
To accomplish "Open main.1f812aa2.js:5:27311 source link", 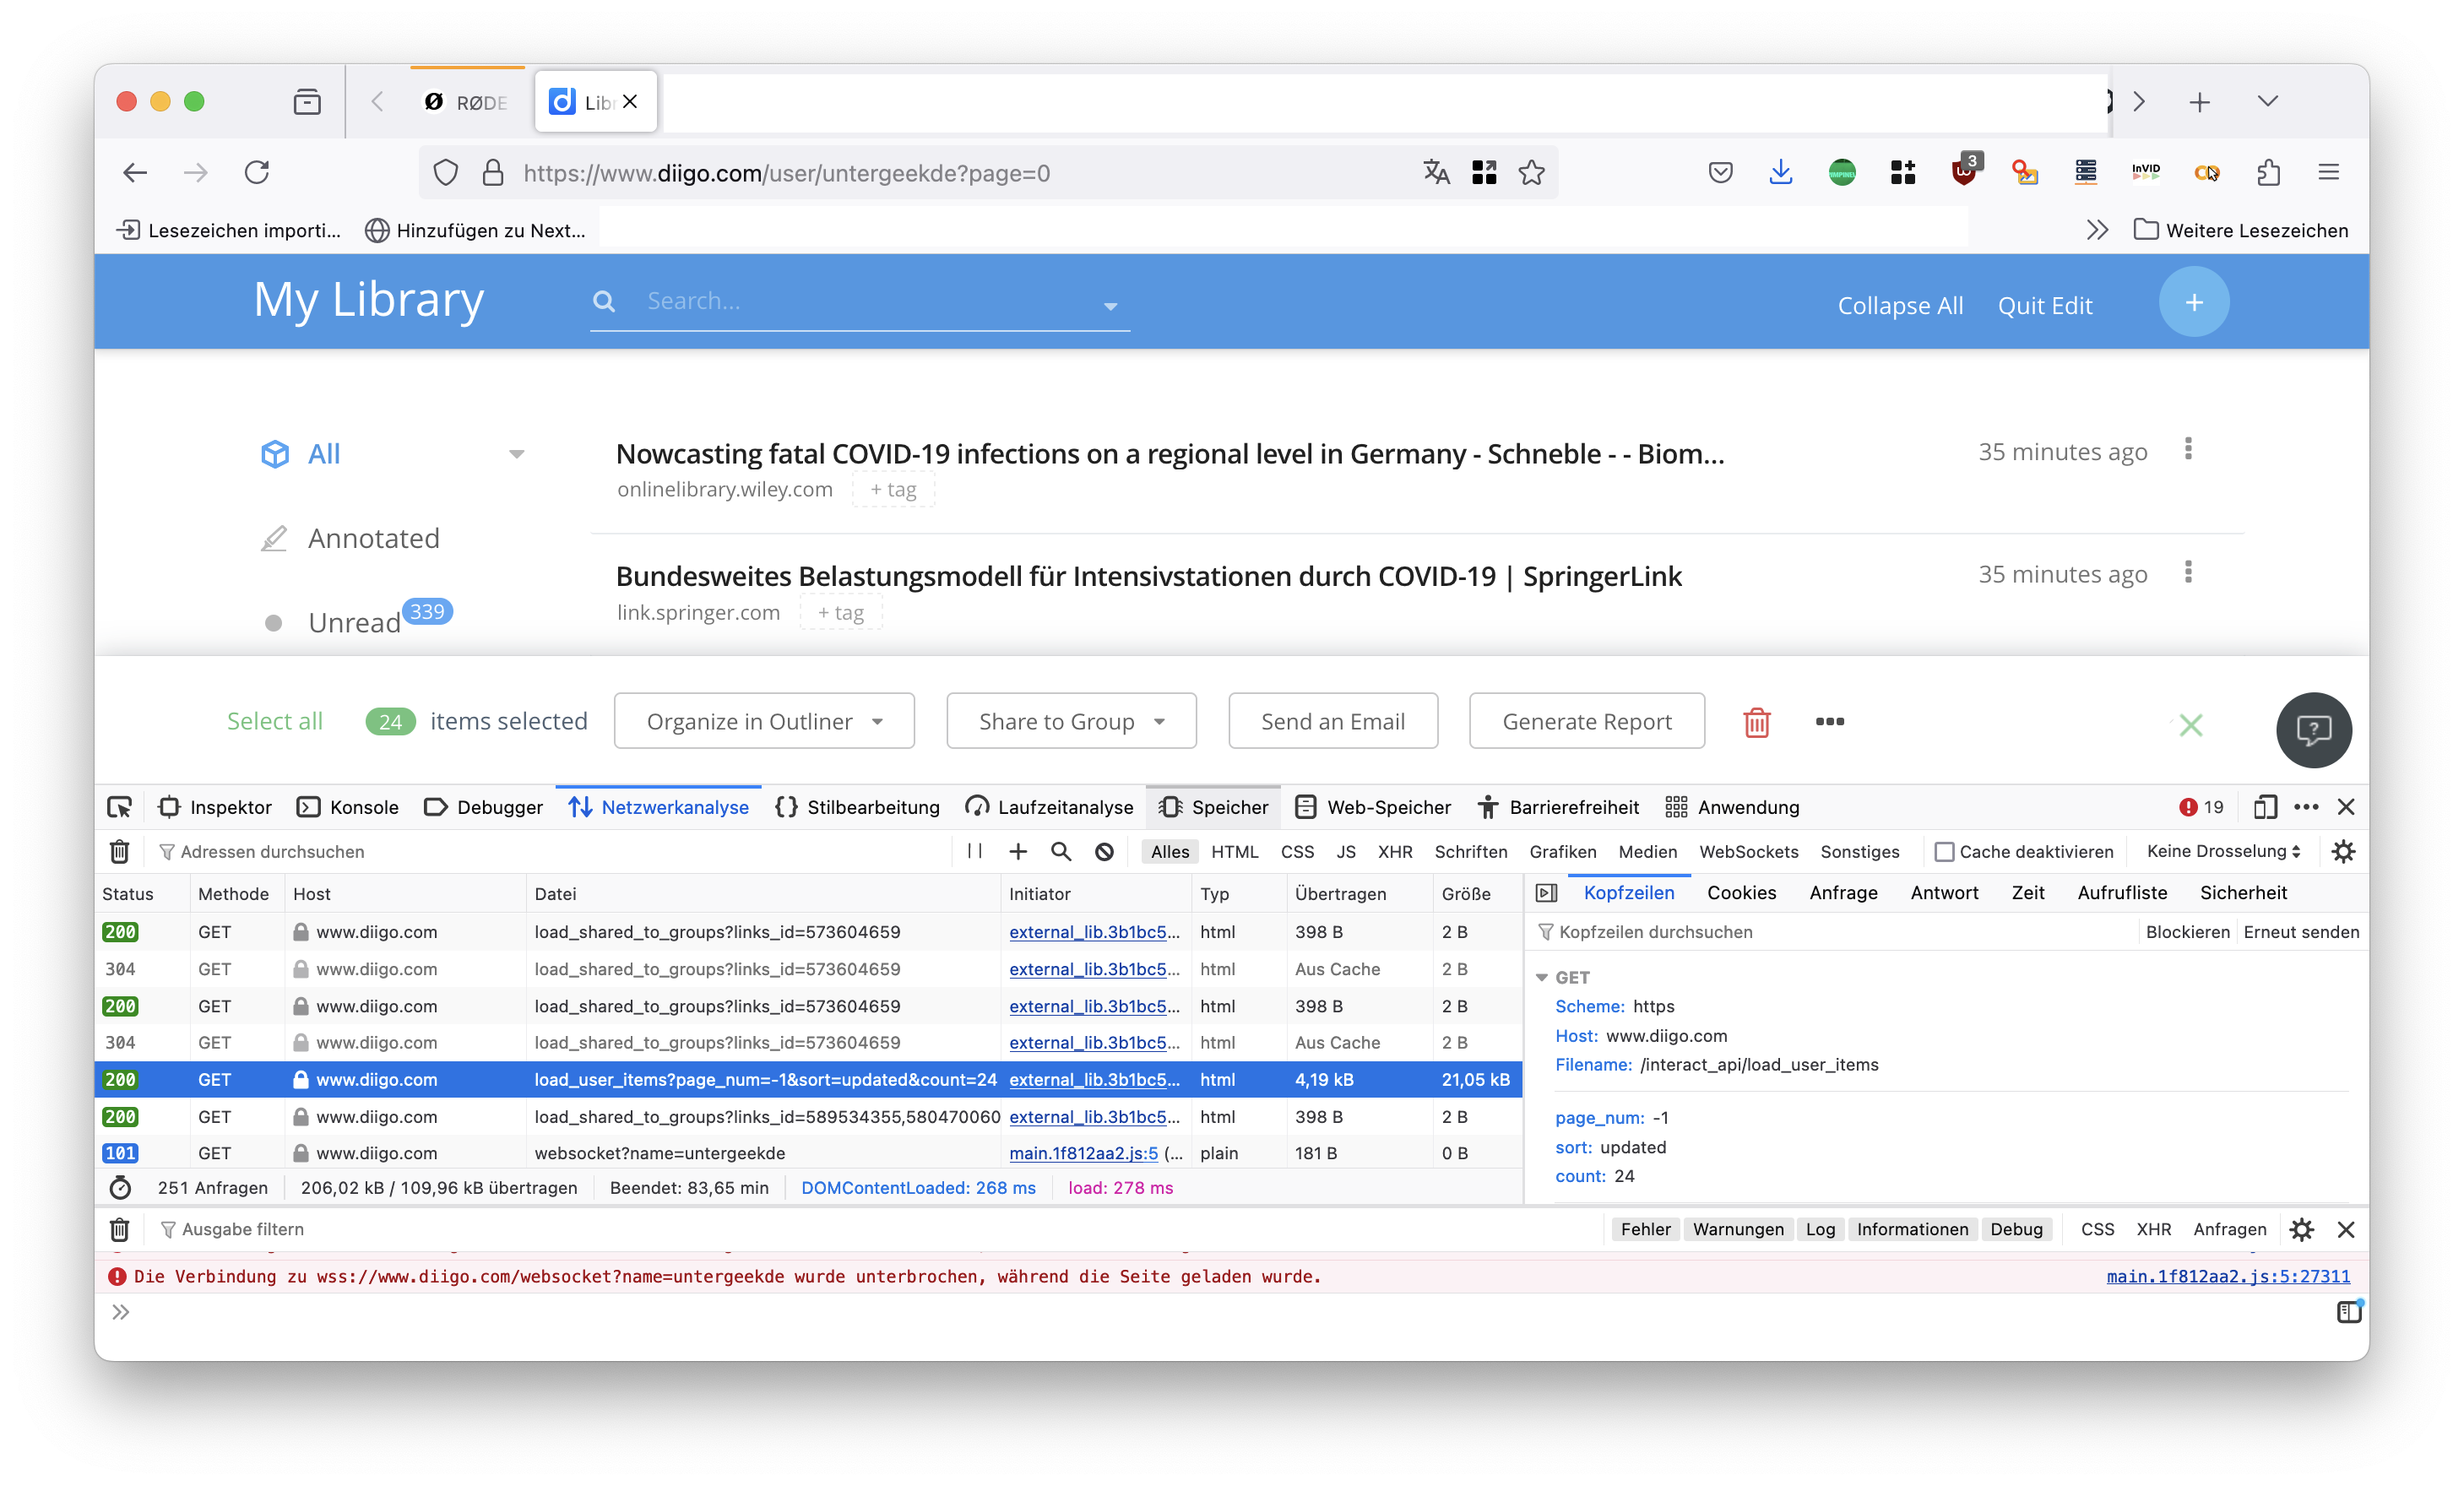I will click(x=2227, y=1276).
